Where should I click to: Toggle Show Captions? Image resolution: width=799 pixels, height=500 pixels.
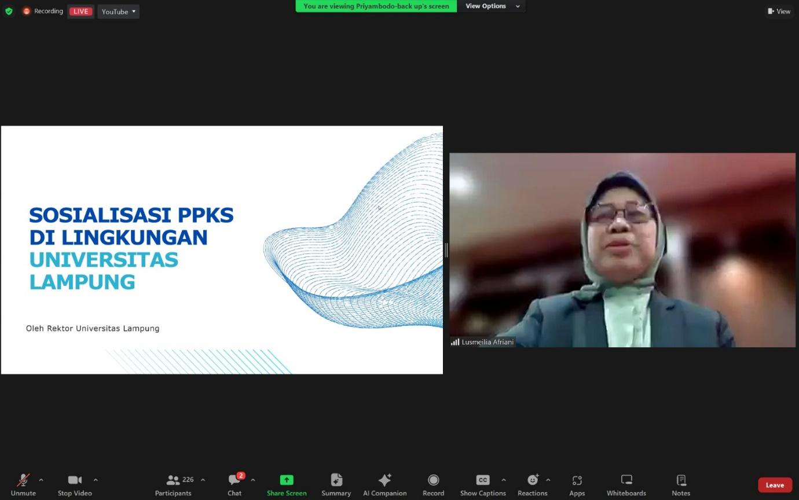click(483, 484)
